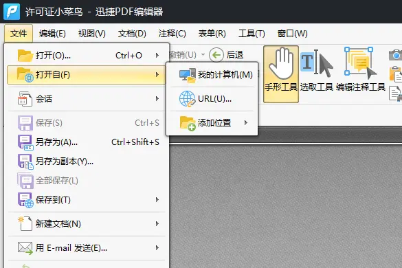Click the document toolbar icon below clipboard
Image resolution: width=402 pixels, height=268 pixels.
point(395,93)
